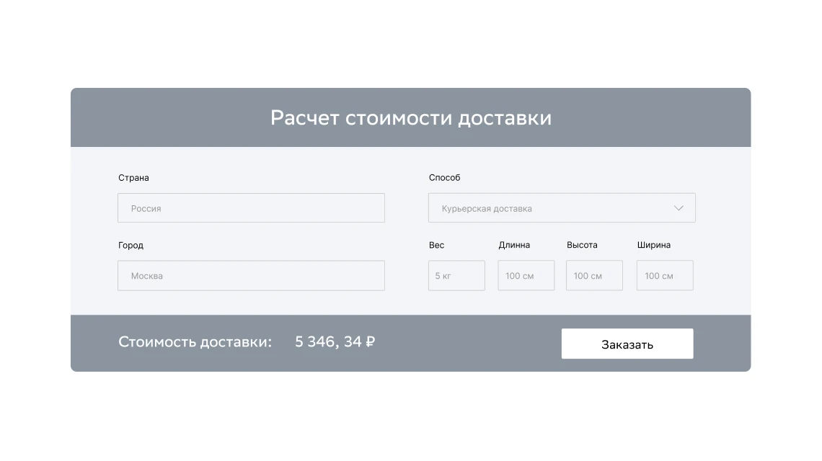Screen dimensions: 822x461
Task: Click the Страна label
Action: pos(133,178)
